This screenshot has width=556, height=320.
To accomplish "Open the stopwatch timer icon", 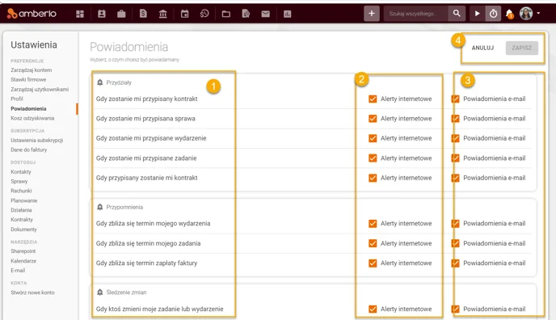I will pyautogui.click(x=493, y=14).
